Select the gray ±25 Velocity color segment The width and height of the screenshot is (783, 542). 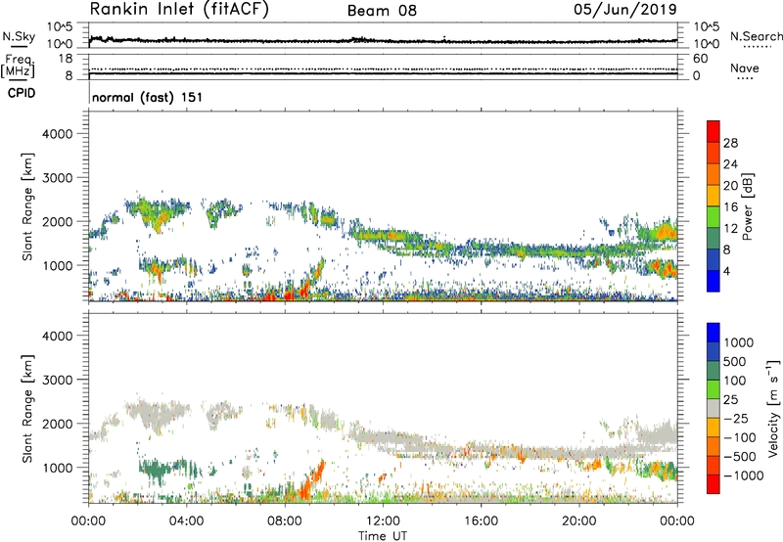coord(714,408)
